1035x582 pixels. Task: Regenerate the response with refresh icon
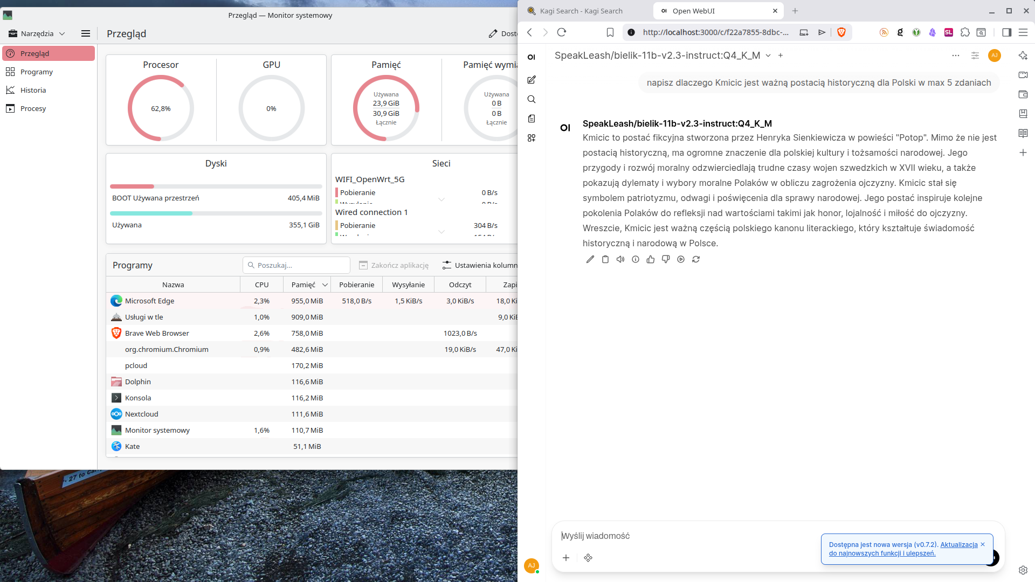pos(696,259)
